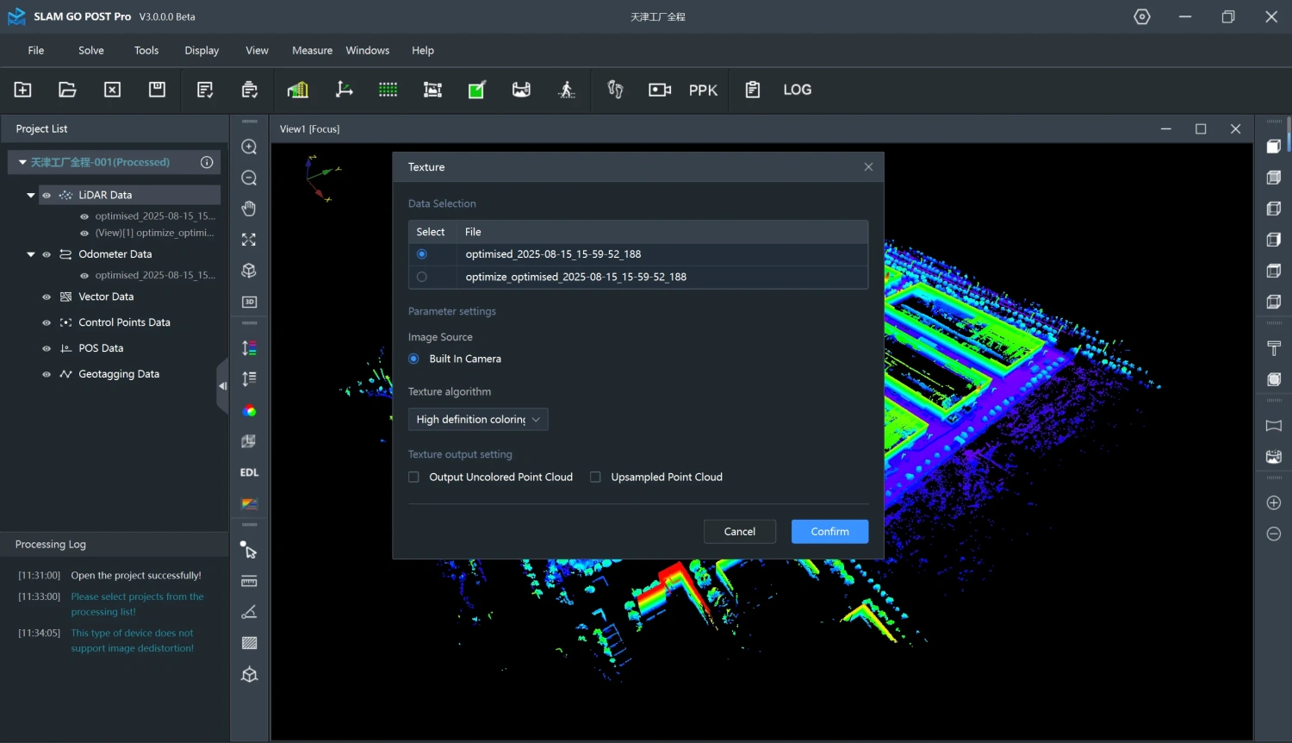Collapse the LiDAR Data tree node
This screenshot has height=743, width=1292.
coord(31,195)
